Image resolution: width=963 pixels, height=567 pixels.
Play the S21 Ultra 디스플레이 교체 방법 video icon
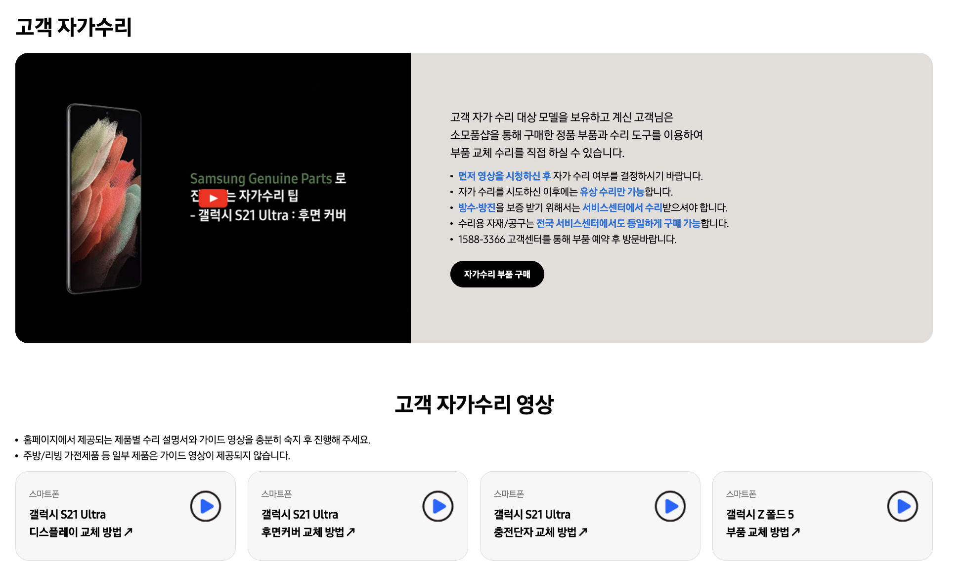click(206, 506)
